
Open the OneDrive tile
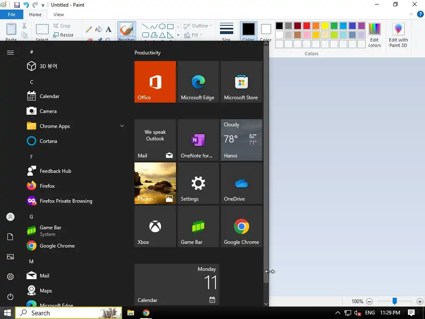pos(241,183)
